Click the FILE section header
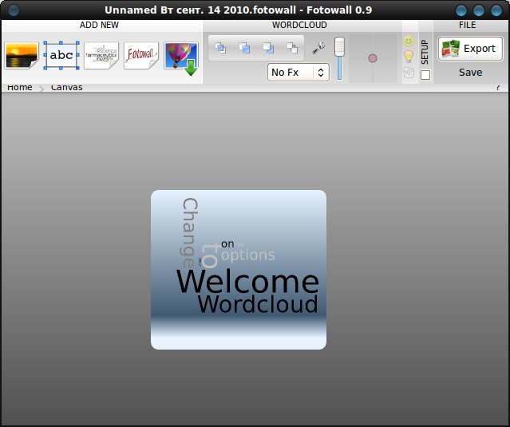510x427 pixels. tap(468, 25)
